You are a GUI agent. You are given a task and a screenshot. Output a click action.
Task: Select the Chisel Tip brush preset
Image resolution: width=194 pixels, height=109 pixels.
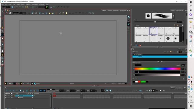160,31
